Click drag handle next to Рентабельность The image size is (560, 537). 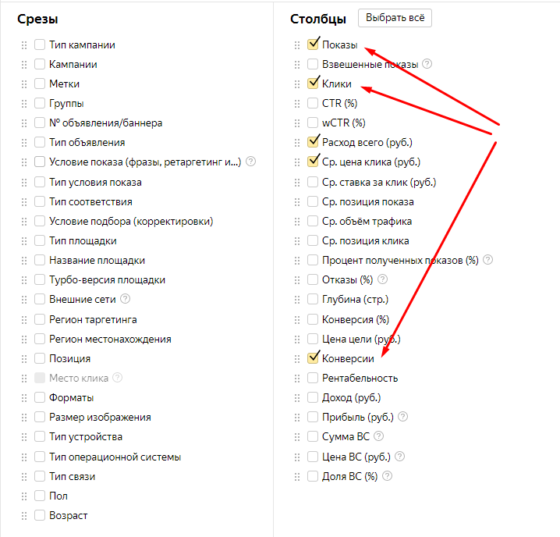pyautogui.click(x=297, y=379)
